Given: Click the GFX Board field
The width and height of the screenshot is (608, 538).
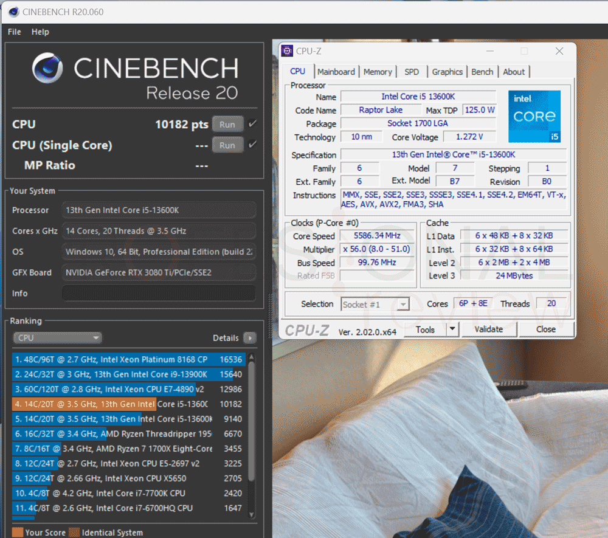Looking at the screenshot, I should 159,272.
